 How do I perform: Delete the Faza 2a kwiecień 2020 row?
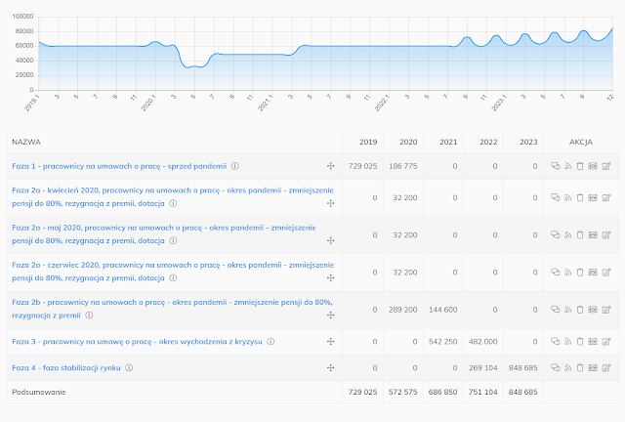point(580,197)
